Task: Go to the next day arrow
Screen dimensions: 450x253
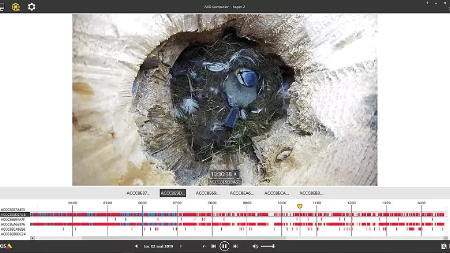Action: pyautogui.click(x=181, y=246)
